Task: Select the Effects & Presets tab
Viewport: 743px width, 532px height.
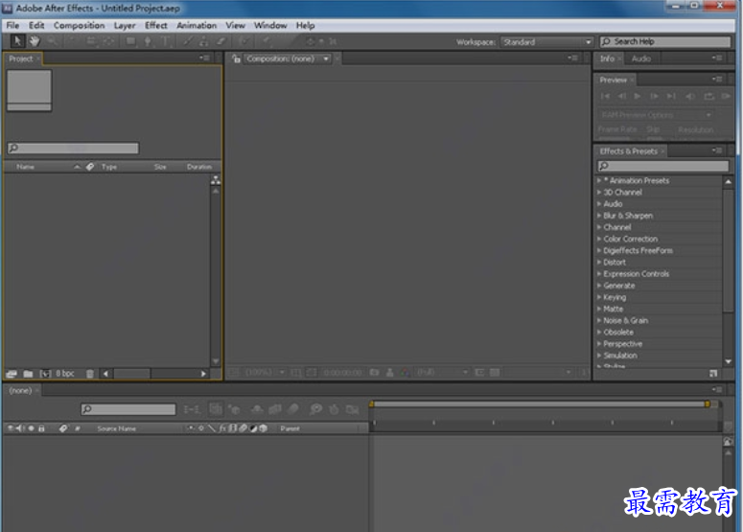Action: pyautogui.click(x=628, y=151)
